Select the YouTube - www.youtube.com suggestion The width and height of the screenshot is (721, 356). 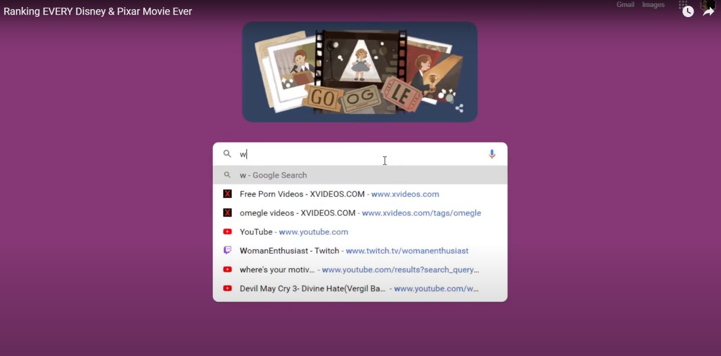pyautogui.click(x=360, y=232)
